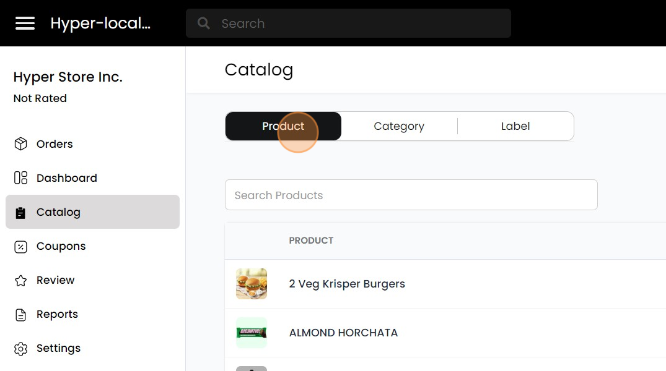Click the Hyper-local app title
The width and height of the screenshot is (666, 371).
pyautogui.click(x=100, y=23)
